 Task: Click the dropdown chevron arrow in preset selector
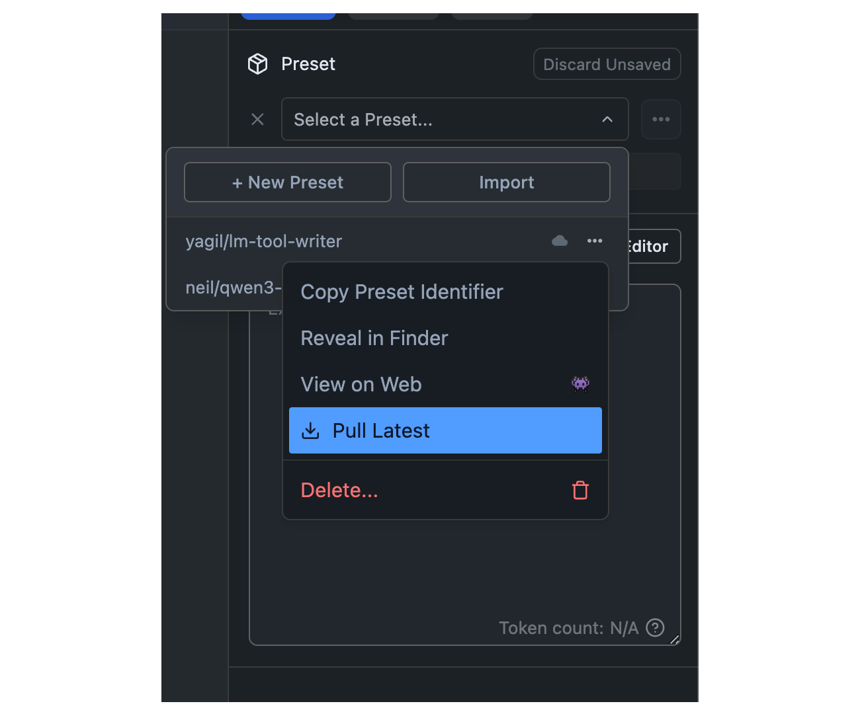[x=607, y=120]
